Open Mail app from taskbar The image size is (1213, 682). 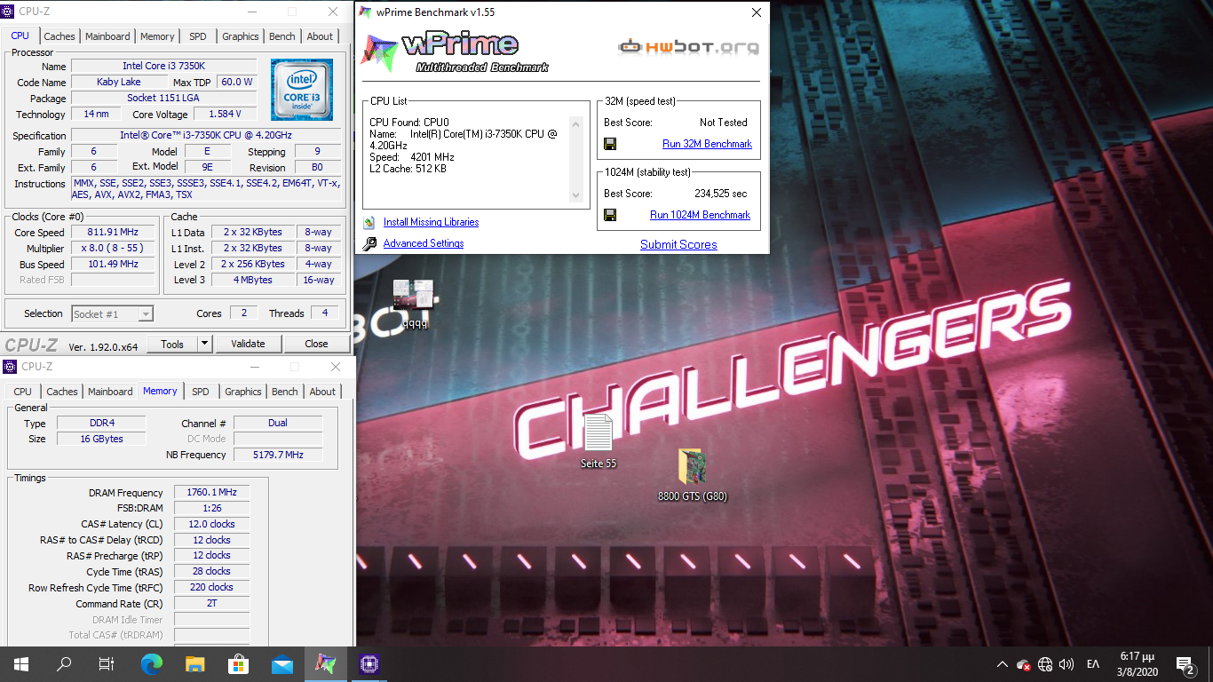point(282,663)
